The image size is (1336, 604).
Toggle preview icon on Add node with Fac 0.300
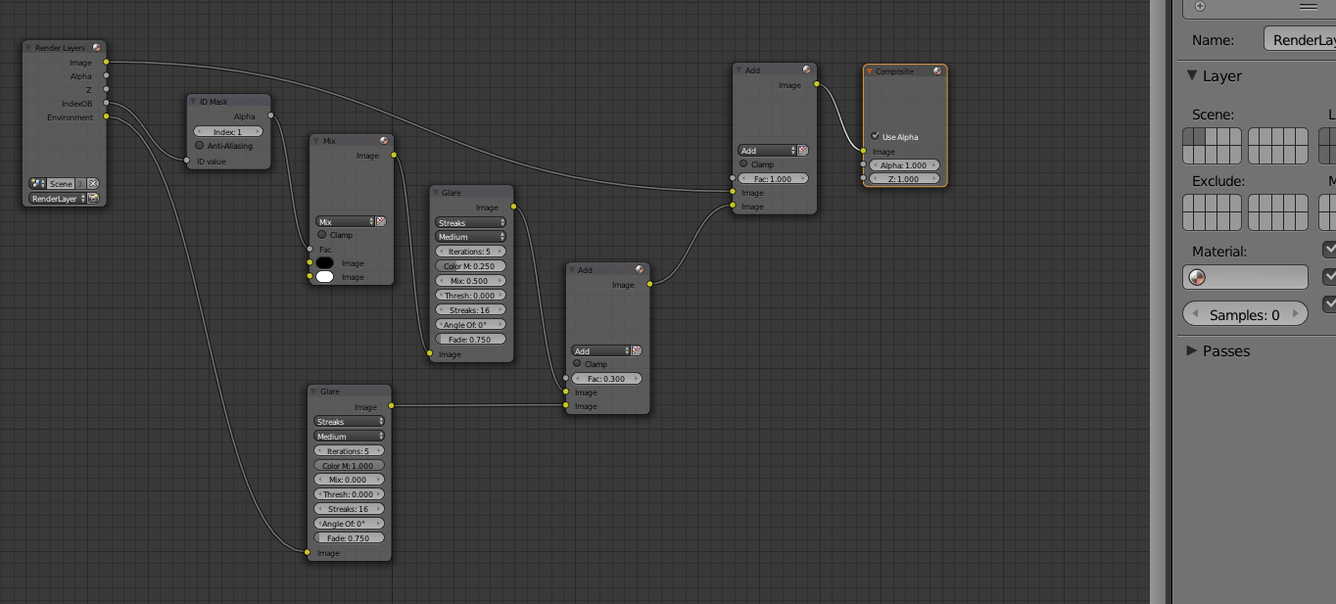tap(640, 270)
